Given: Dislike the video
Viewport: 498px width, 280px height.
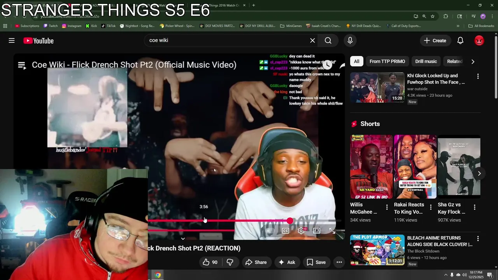Looking at the screenshot, I should (230, 262).
